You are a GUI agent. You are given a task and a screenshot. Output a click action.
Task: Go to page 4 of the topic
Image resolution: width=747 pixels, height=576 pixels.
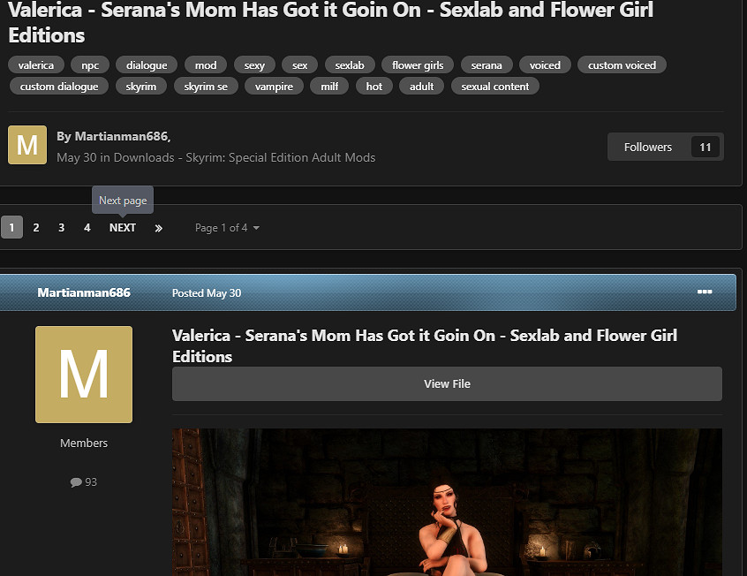[x=87, y=228]
